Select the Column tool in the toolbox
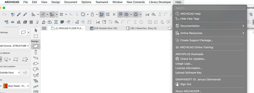The image size is (254, 93). 36,52
